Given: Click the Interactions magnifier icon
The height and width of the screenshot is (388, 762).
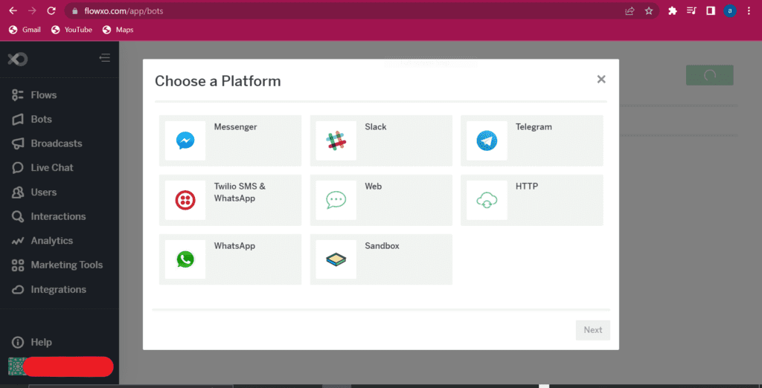Looking at the screenshot, I should click(x=18, y=216).
